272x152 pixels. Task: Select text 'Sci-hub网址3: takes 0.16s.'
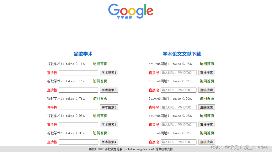[171, 98]
